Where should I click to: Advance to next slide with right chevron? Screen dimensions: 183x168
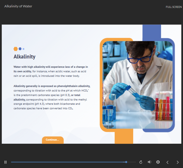pos(177,162)
